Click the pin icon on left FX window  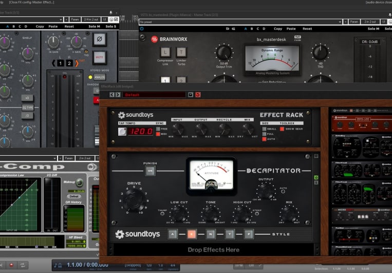point(111,12)
